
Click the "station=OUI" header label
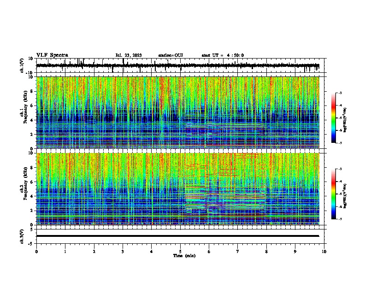[171, 55]
